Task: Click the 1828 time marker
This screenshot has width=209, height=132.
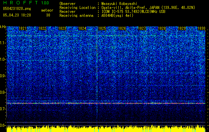Action: pyautogui.click(x=162, y=28)
